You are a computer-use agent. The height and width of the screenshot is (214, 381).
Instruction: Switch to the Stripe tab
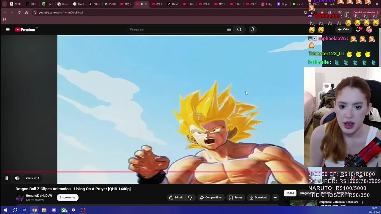tap(282, 4)
